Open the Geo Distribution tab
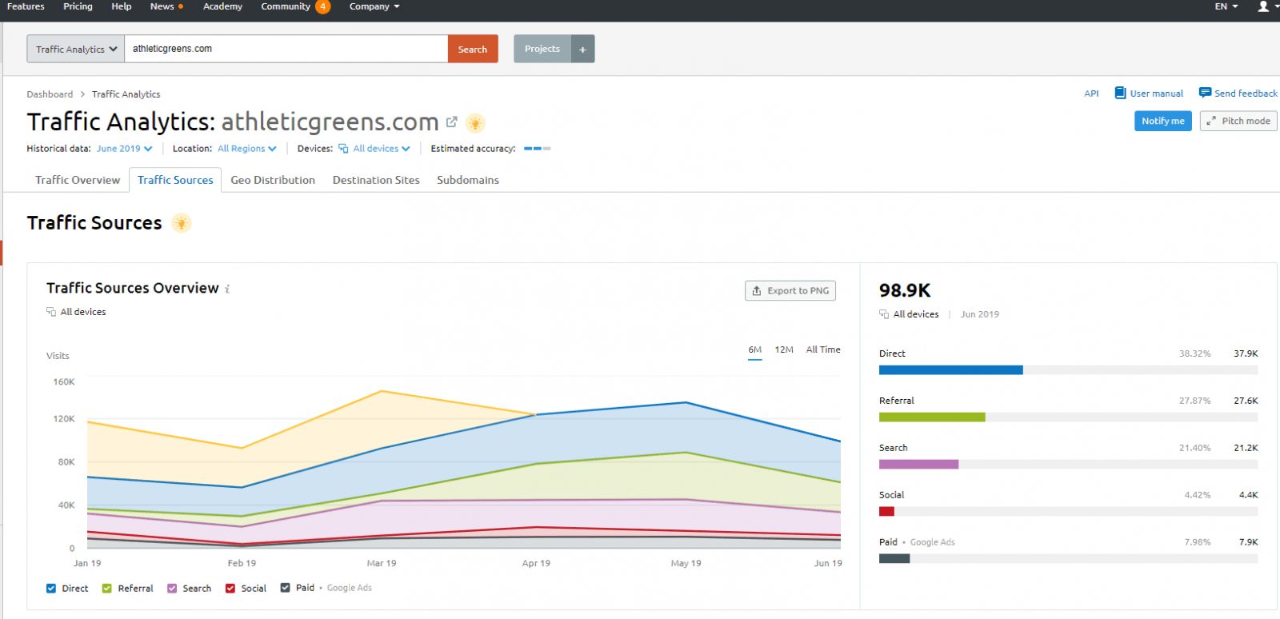The height and width of the screenshot is (619, 1280). 273,180
